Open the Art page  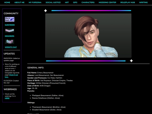pyautogui.click(x=67, y=3)
